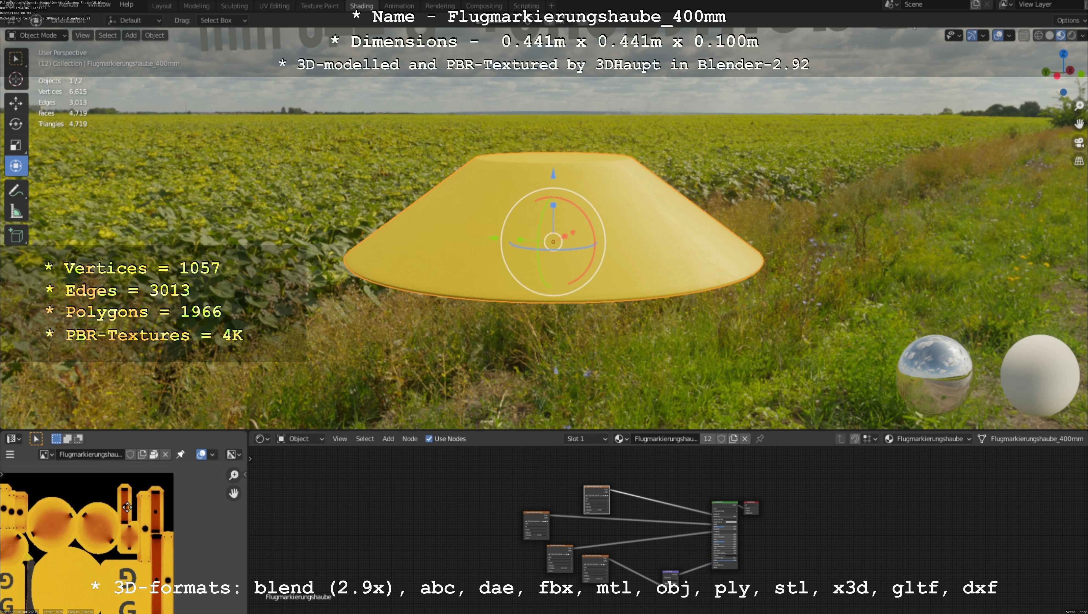
Task: Open the Default orientation dropdown
Action: (134, 20)
